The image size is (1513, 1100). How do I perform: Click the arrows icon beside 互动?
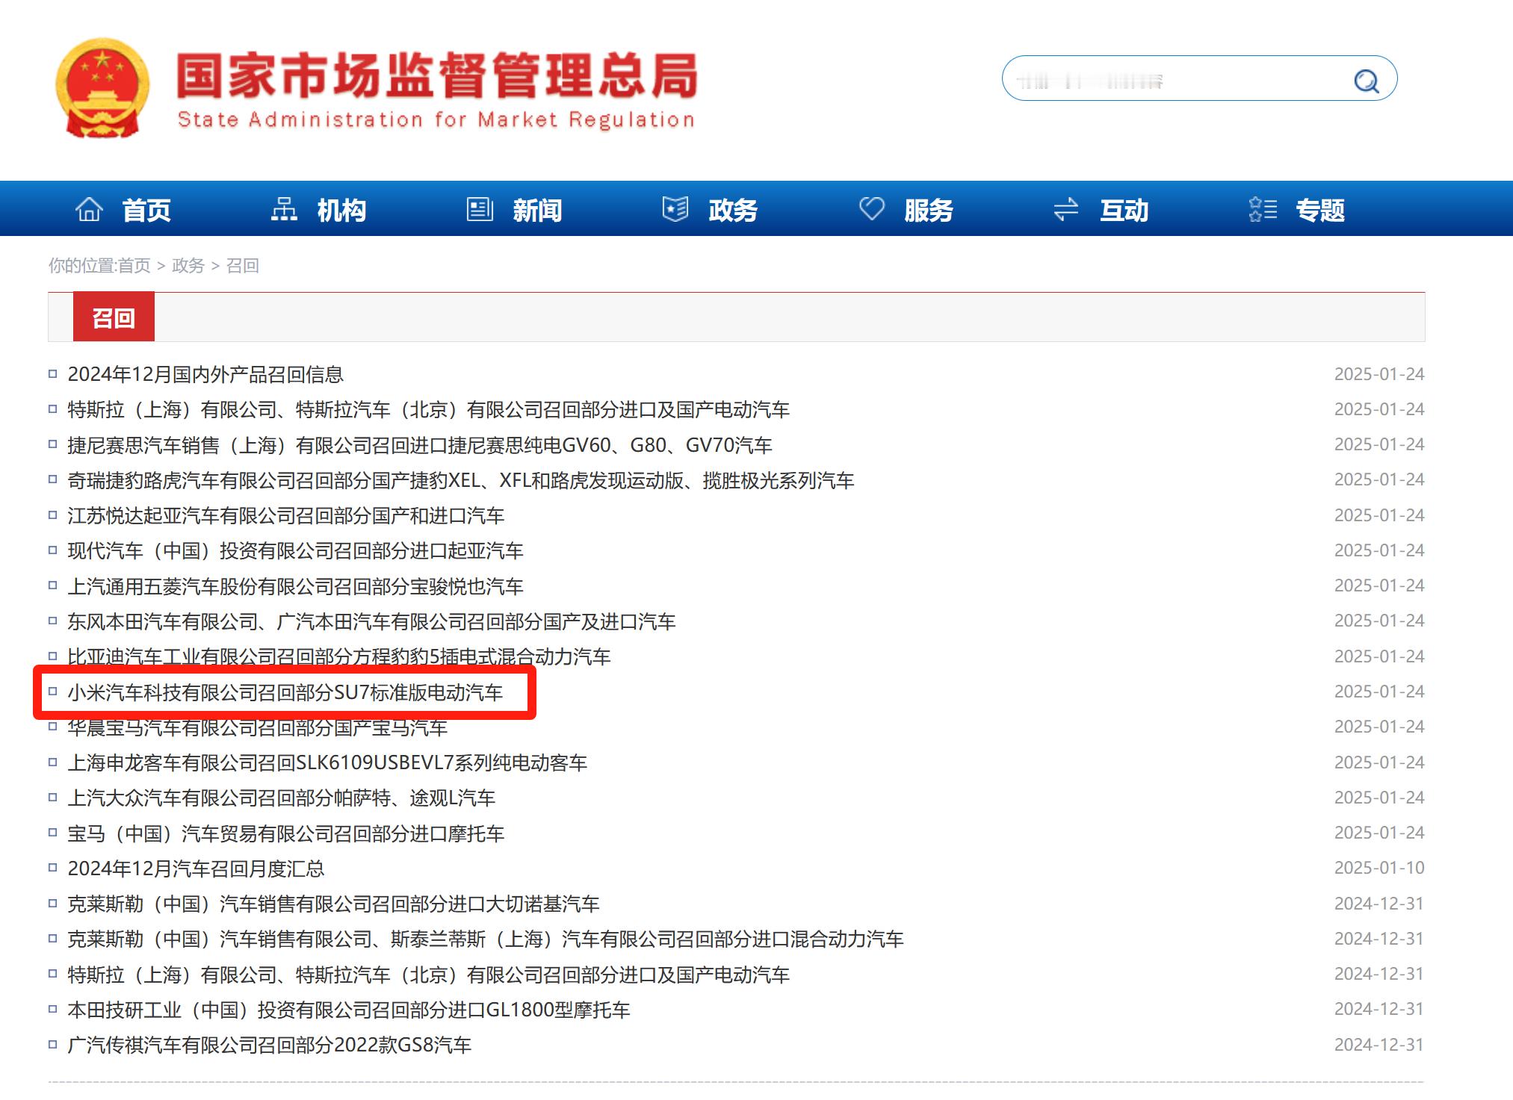pos(1066,209)
